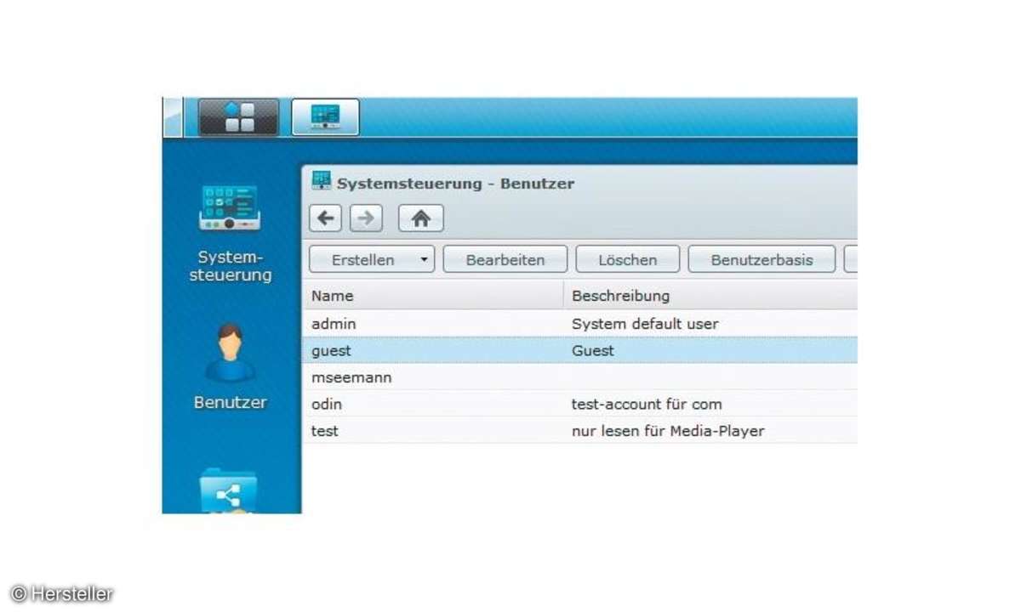Go forward with the right arrow
Viewport: 1021px width, 612px height.
click(366, 218)
